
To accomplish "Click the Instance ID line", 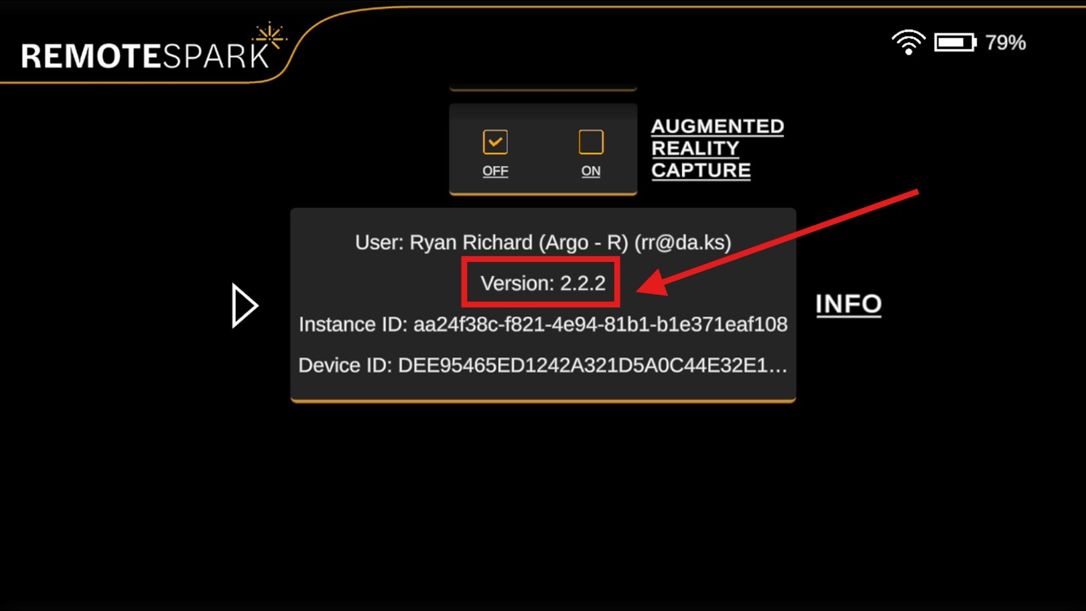I will pos(543,324).
